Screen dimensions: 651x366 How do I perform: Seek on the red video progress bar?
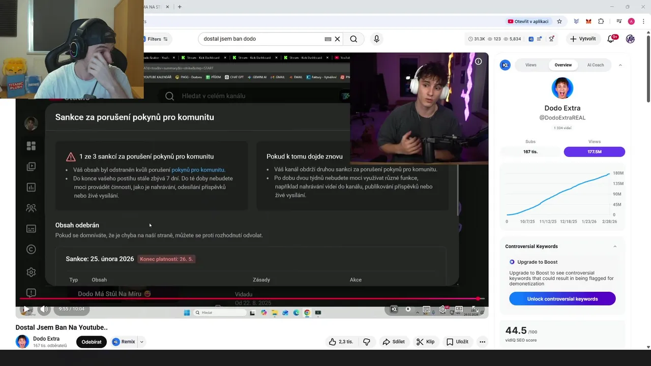coord(252,298)
